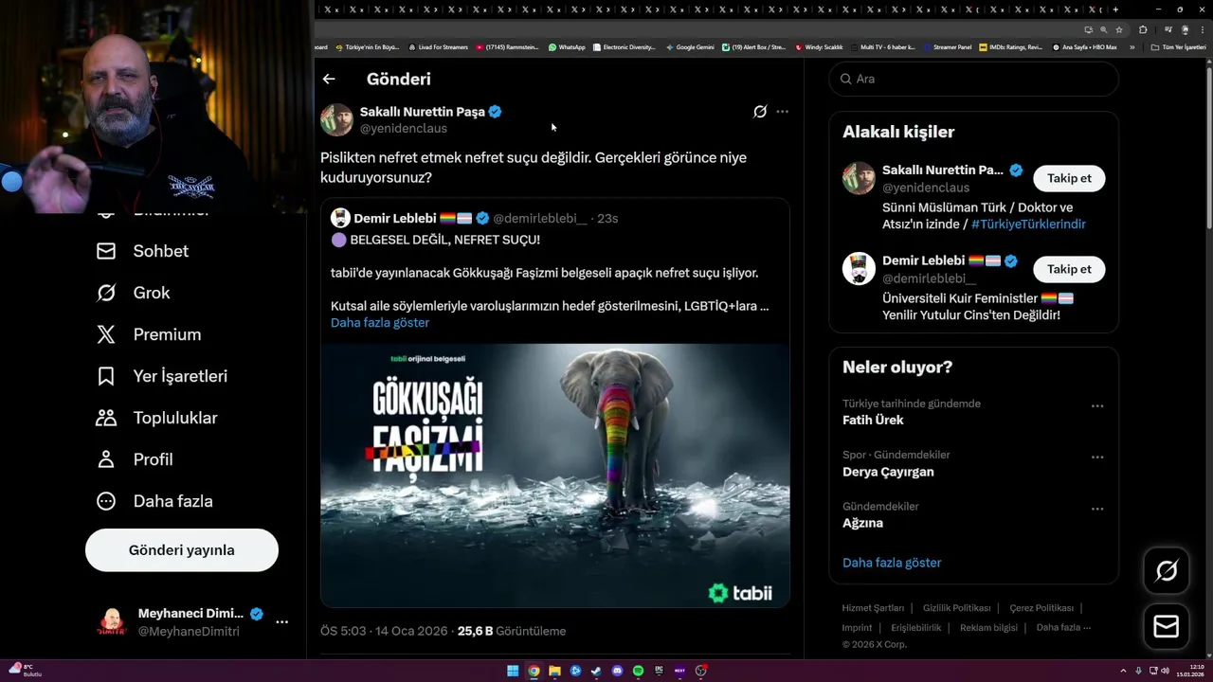Open File Explorer from taskbar
This screenshot has width=1213, height=682.
click(554, 671)
